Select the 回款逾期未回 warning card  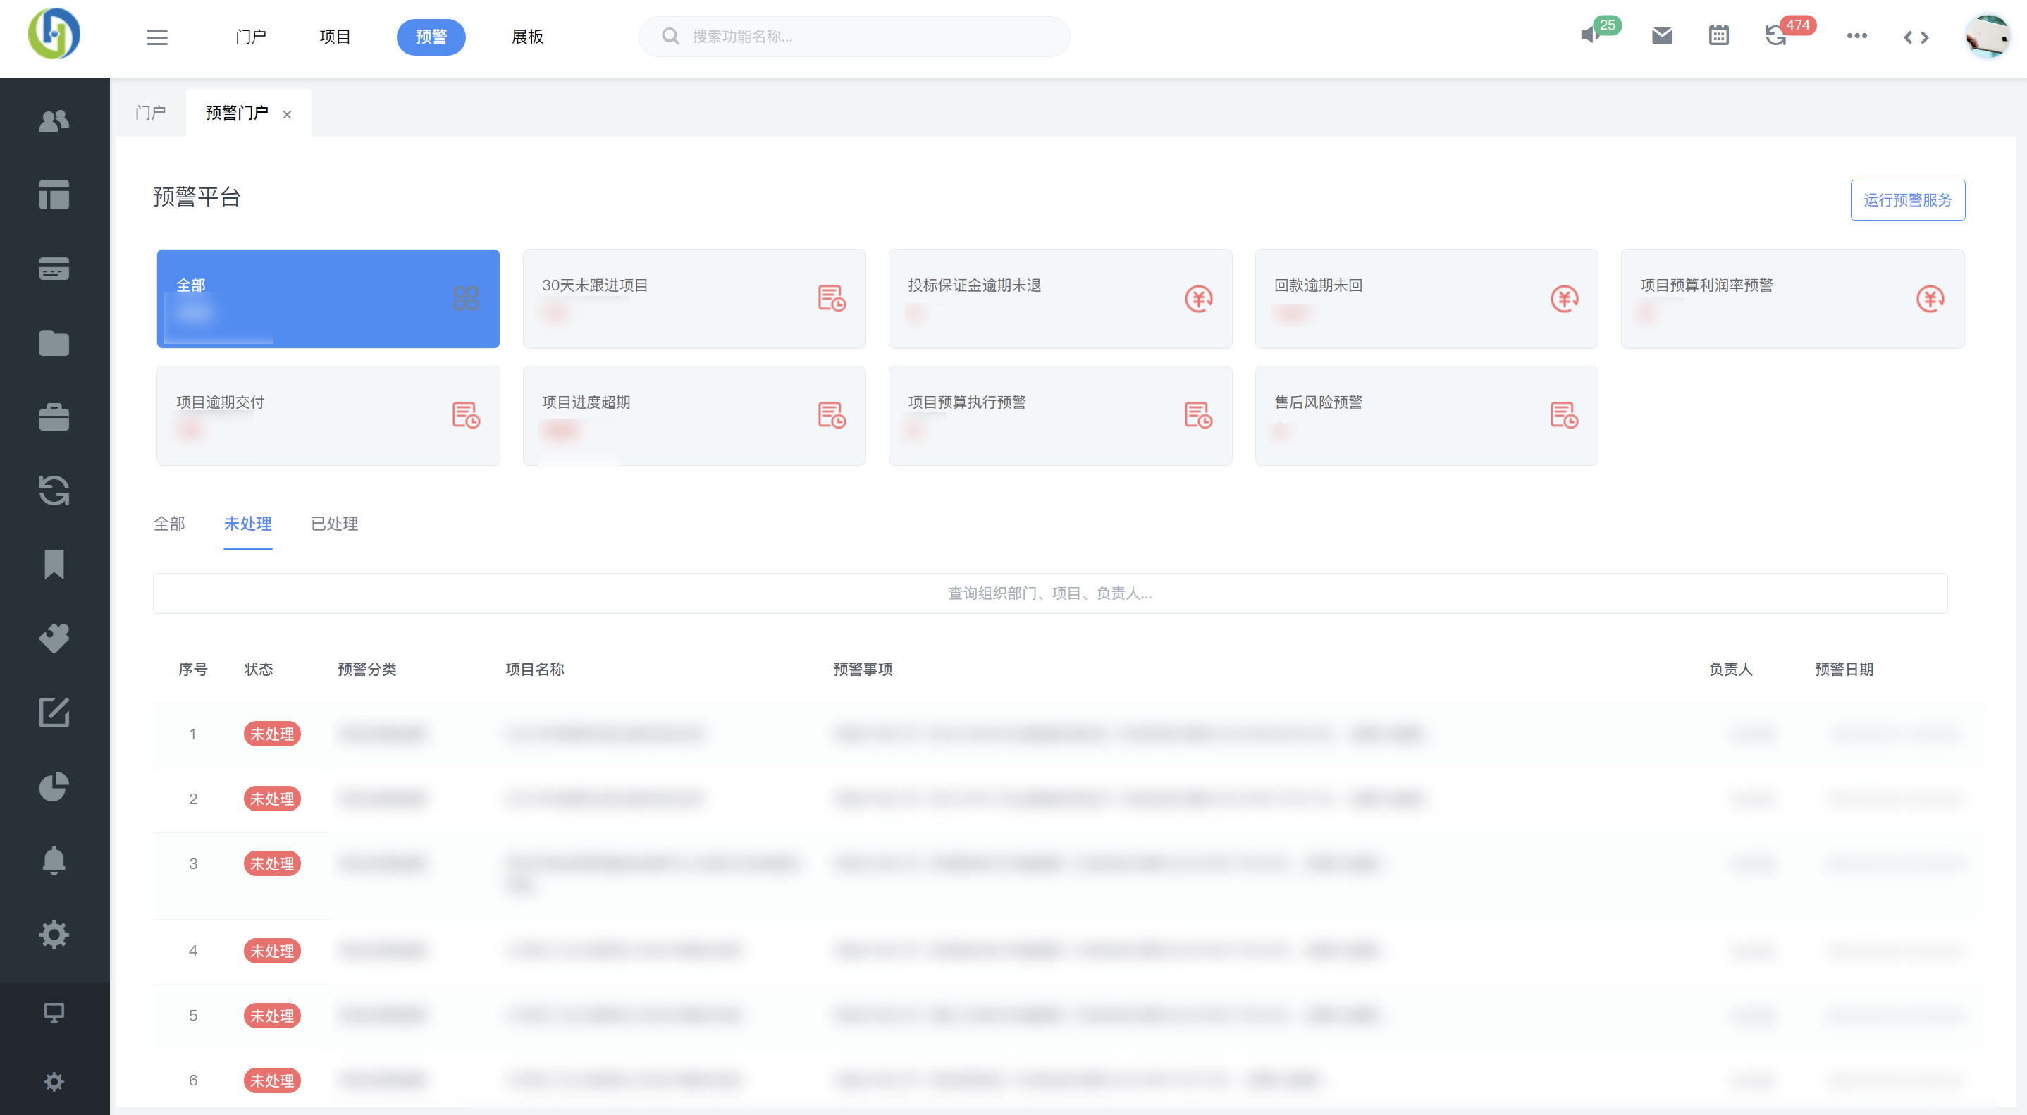pyautogui.click(x=1425, y=298)
